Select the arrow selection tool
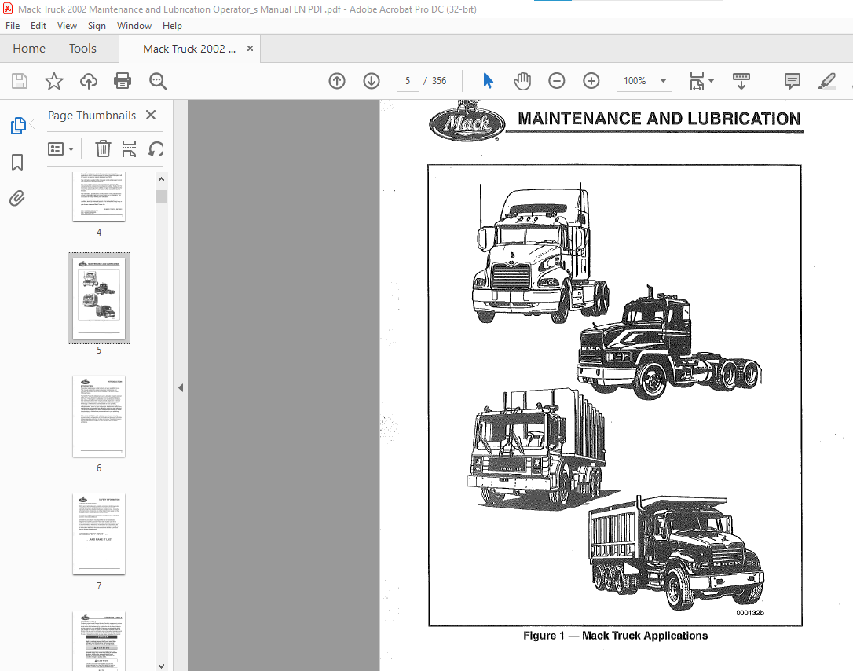The image size is (853, 671). [488, 81]
